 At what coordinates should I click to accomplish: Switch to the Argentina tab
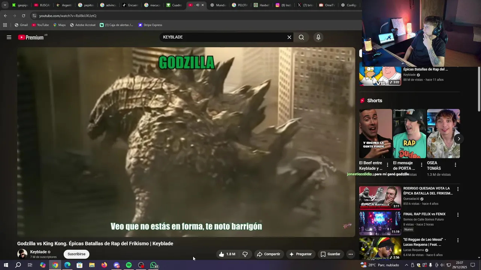[x=64, y=5]
